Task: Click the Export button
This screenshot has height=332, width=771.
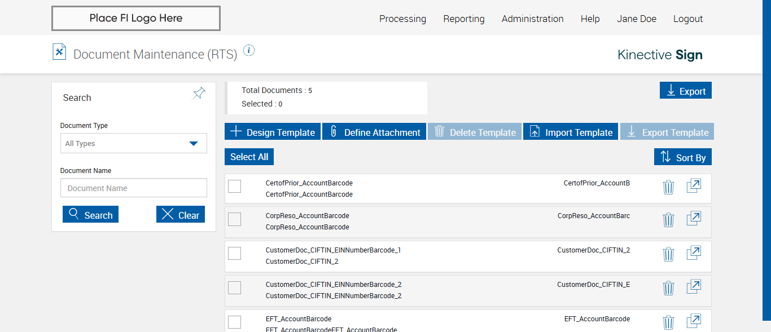Action: coord(686,91)
